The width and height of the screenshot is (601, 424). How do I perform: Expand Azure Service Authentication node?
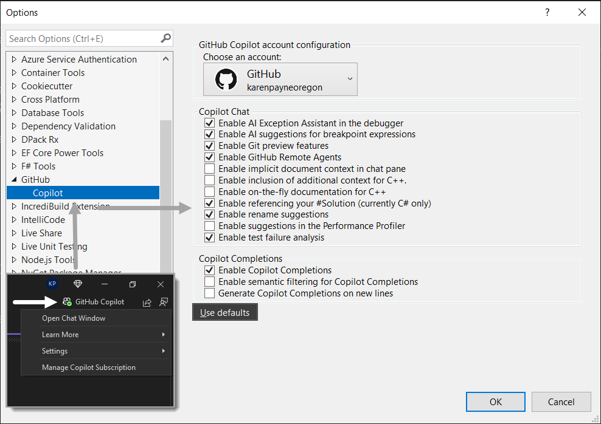pyautogui.click(x=14, y=60)
